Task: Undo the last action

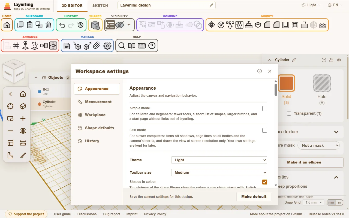Action: (62, 25)
